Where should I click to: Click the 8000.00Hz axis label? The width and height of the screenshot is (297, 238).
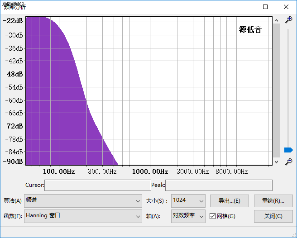[231, 171]
